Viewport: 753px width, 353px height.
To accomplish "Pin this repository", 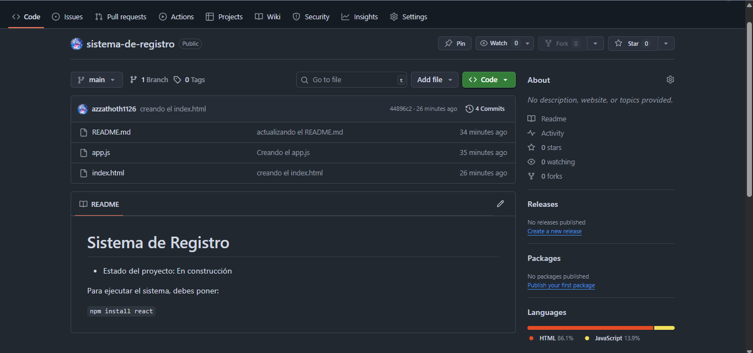I will pos(455,44).
